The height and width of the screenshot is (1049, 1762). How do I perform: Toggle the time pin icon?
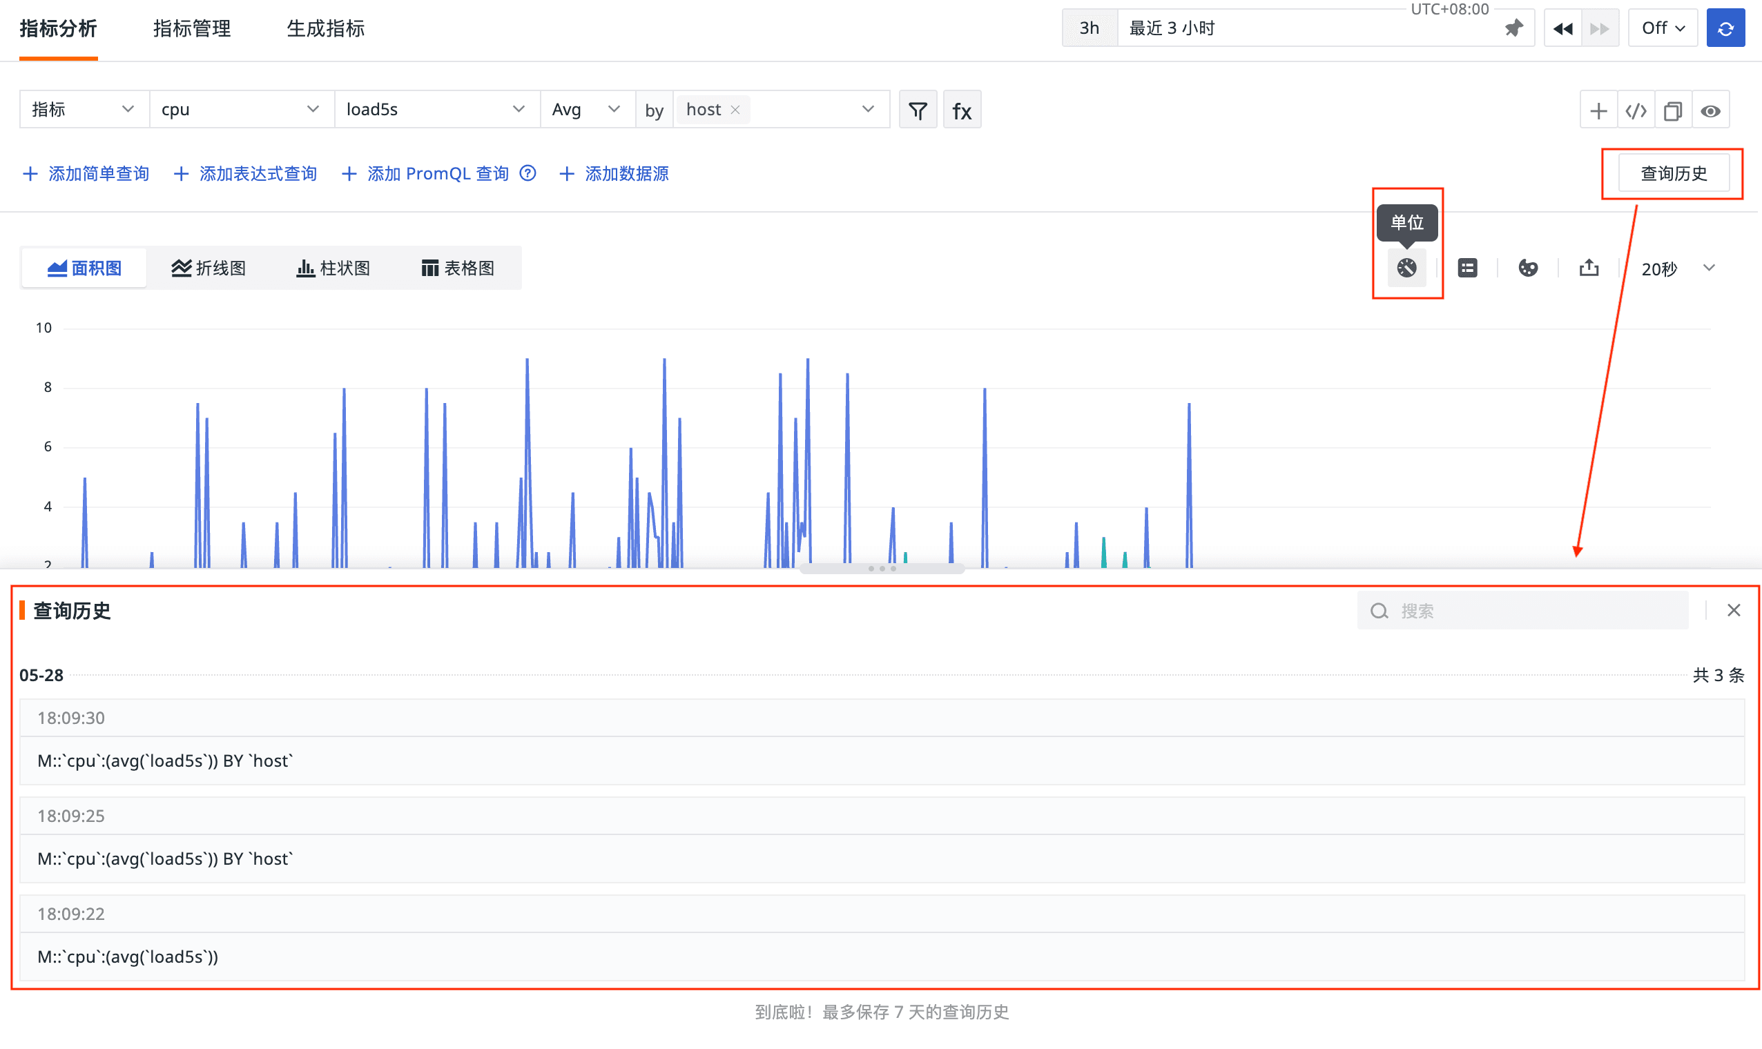(1514, 28)
